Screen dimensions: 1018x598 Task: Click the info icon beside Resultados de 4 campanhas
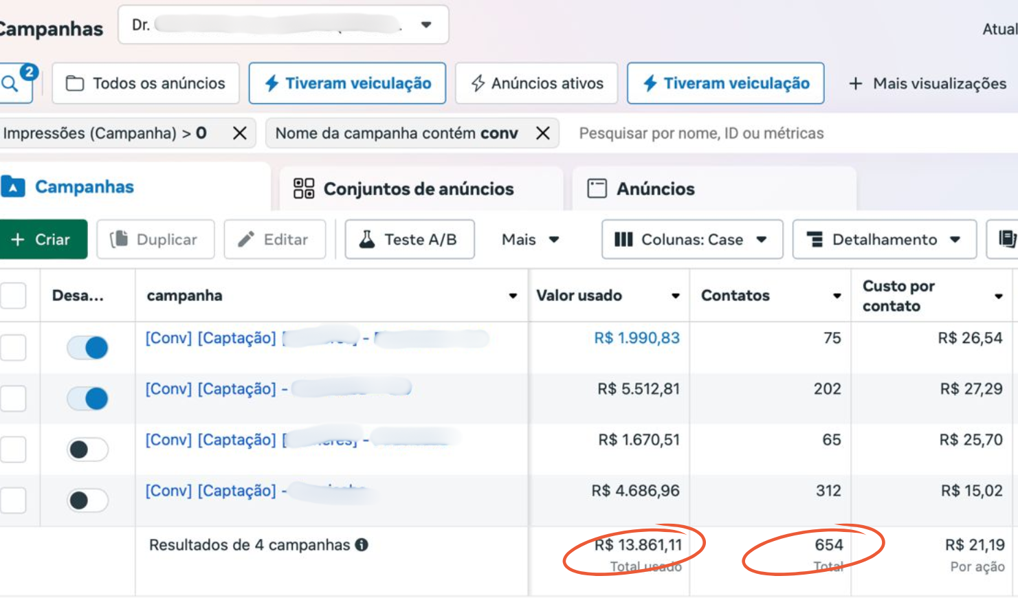tap(362, 545)
